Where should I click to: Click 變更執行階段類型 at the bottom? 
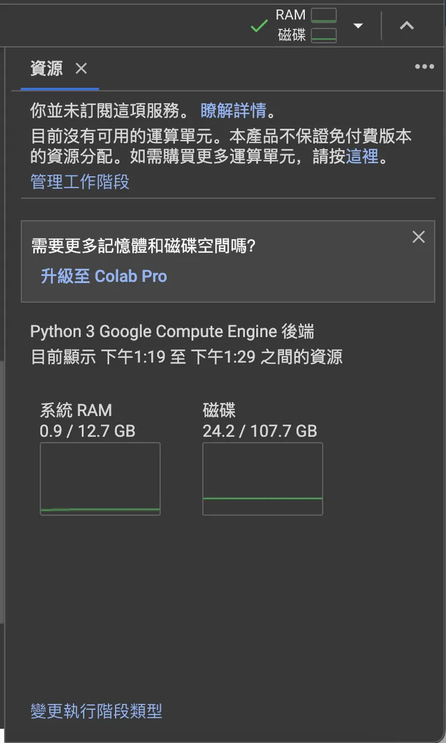click(x=96, y=712)
